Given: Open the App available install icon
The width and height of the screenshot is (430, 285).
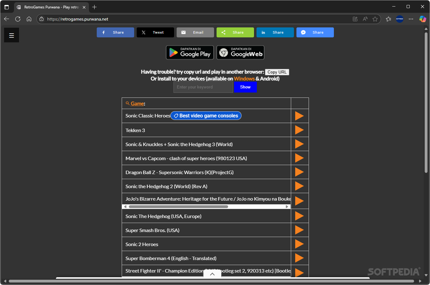Looking at the screenshot, I should click(355, 19).
